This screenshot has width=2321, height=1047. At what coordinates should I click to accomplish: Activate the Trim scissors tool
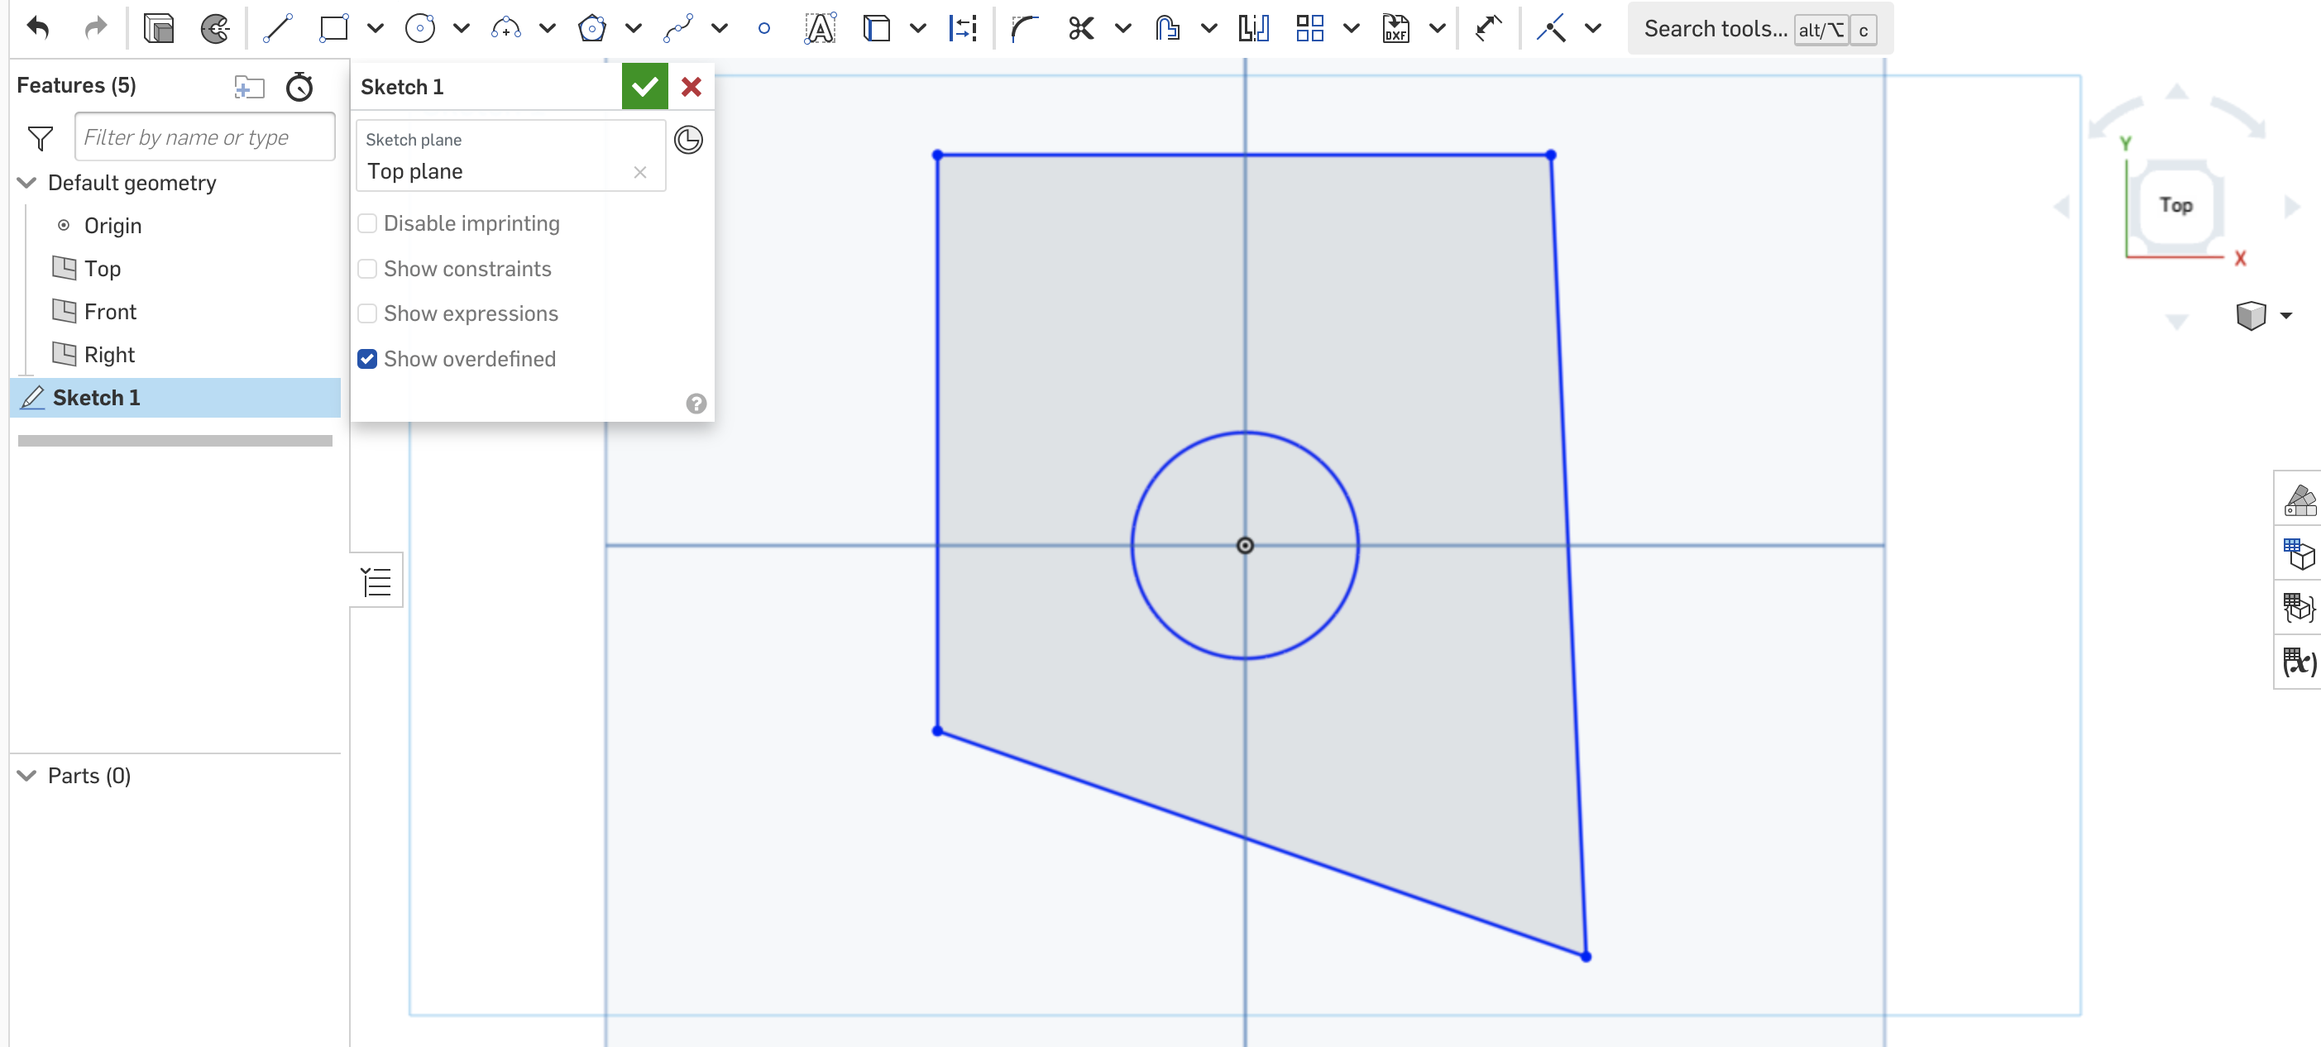pyautogui.click(x=1080, y=29)
